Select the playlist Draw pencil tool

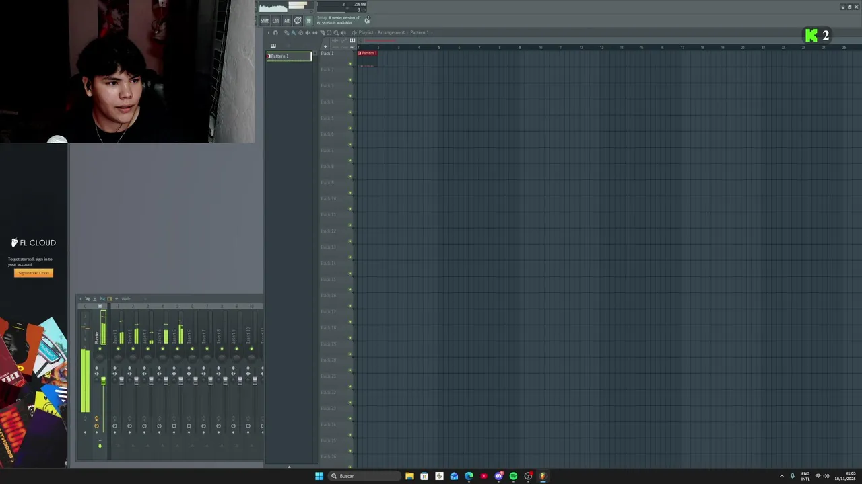coord(286,32)
